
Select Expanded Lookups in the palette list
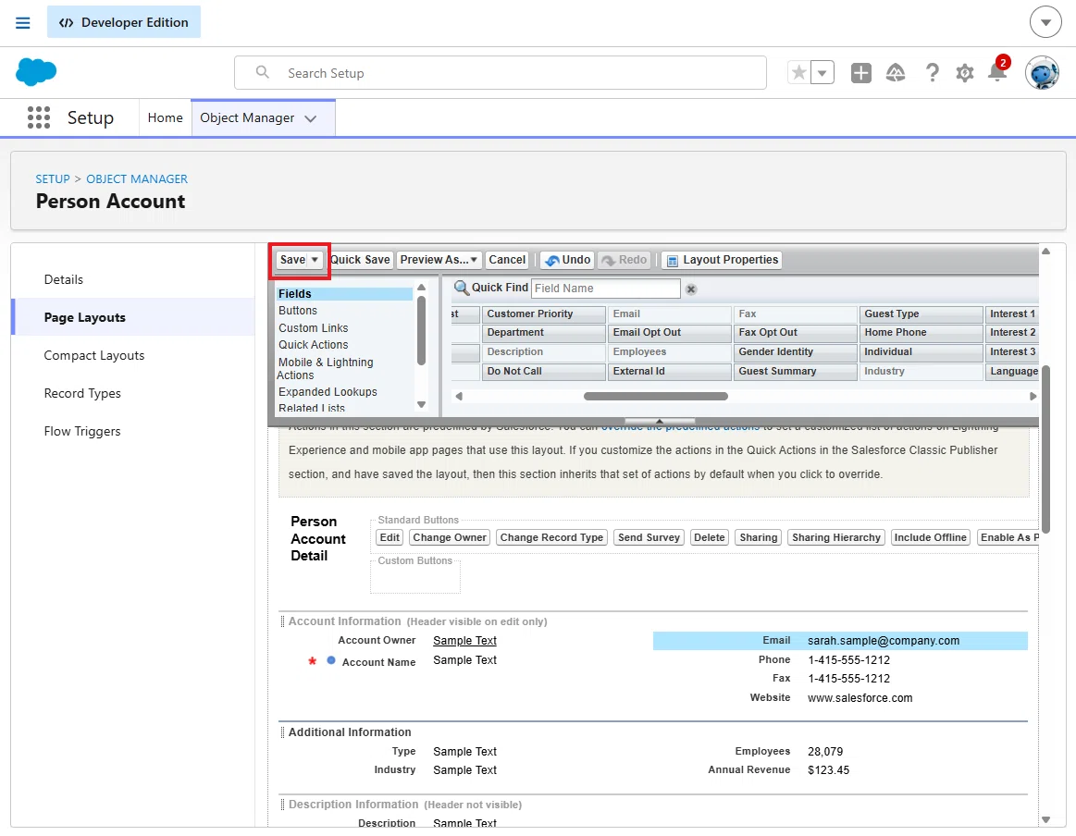pyautogui.click(x=328, y=392)
